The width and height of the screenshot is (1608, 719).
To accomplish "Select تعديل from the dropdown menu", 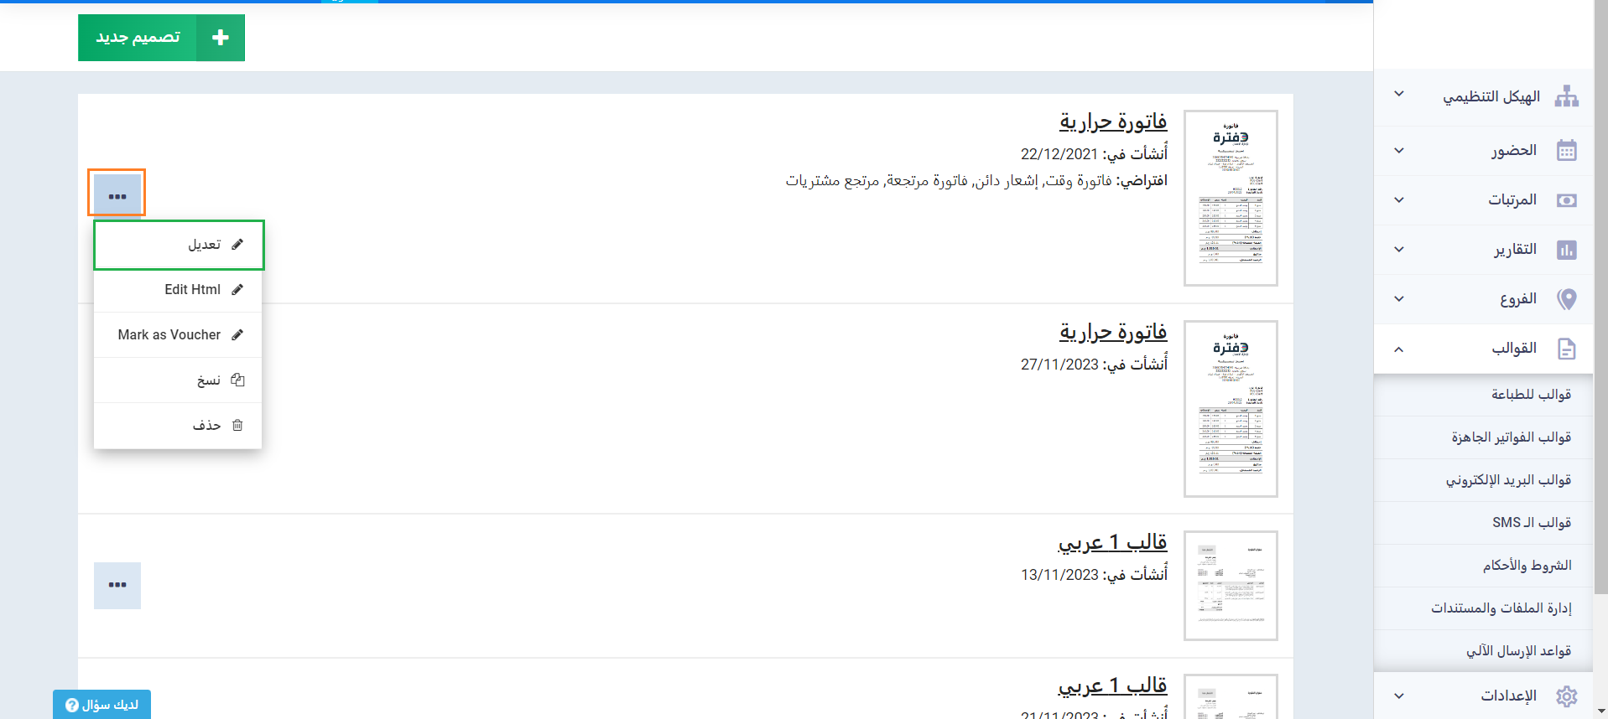I will [179, 245].
